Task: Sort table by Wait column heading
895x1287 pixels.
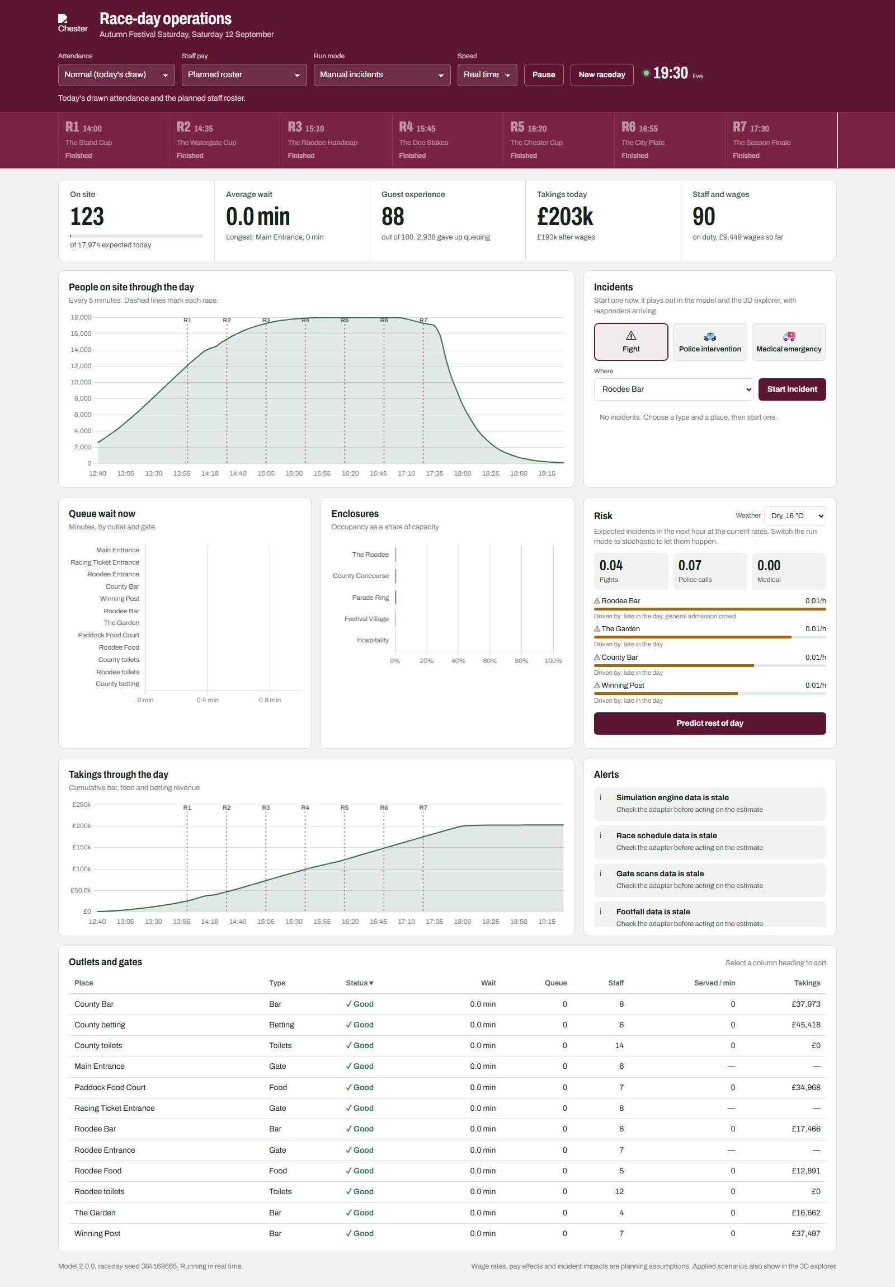Action: click(x=488, y=983)
